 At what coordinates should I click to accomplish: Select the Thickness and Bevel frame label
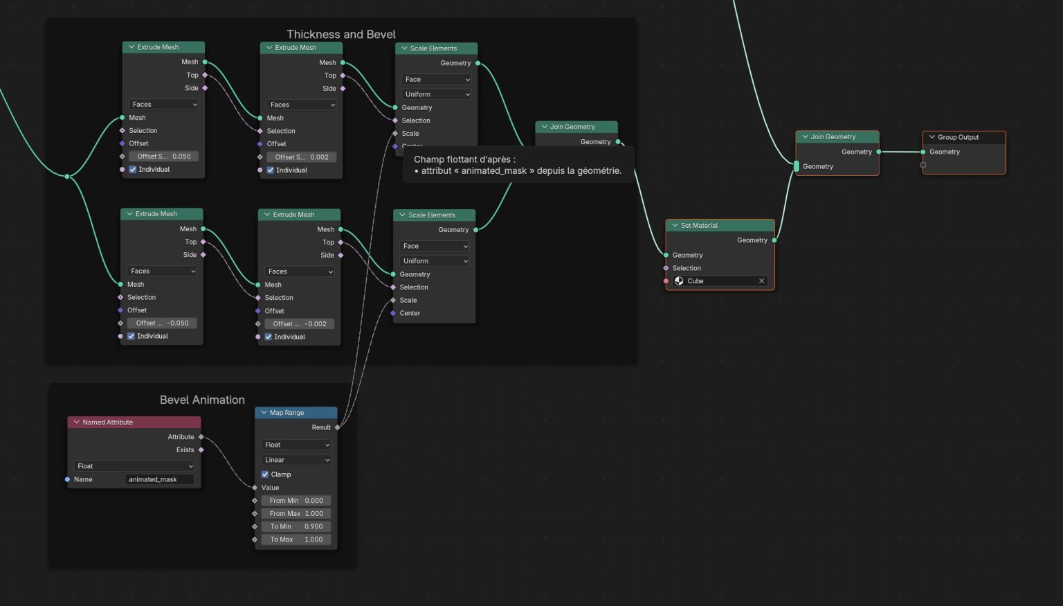(340, 35)
